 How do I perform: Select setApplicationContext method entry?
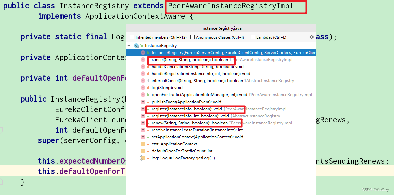pyautogui.click(x=198, y=137)
